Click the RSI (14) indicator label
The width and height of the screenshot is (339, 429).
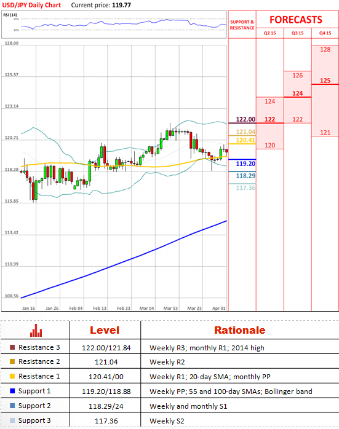coord(10,15)
